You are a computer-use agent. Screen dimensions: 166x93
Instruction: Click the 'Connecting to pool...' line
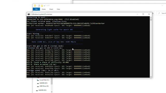(x=37, y=17)
